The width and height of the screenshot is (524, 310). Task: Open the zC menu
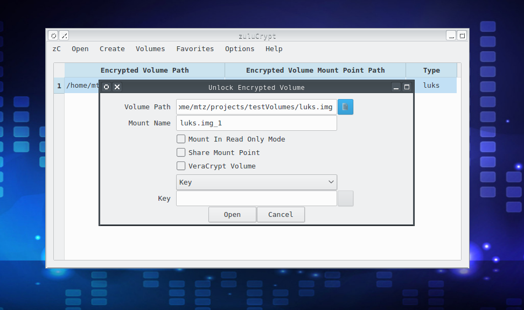click(x=57, y=49)
